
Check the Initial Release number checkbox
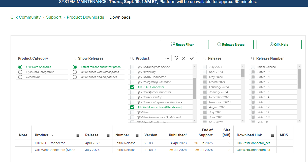pyautogui.click(x=253, y=67)
